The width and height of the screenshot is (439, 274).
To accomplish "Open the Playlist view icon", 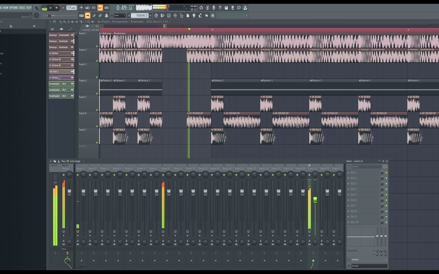I will pos(156,15).
